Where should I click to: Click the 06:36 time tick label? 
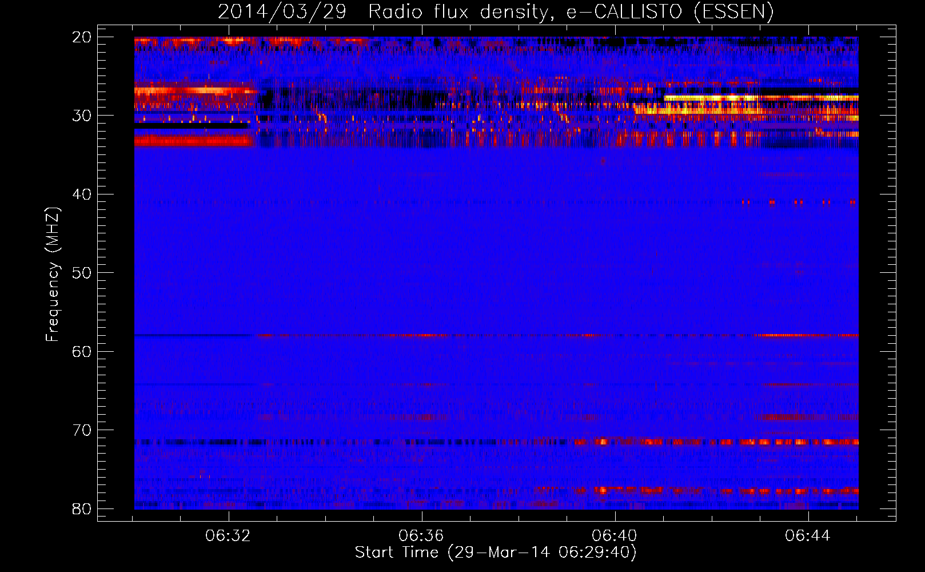click(x=421, y=536)
